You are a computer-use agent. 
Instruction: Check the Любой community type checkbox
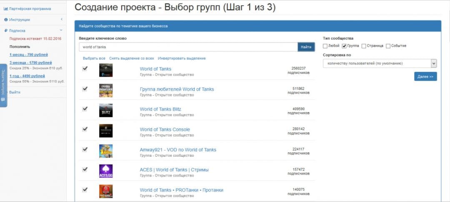[x=325, y=46]
